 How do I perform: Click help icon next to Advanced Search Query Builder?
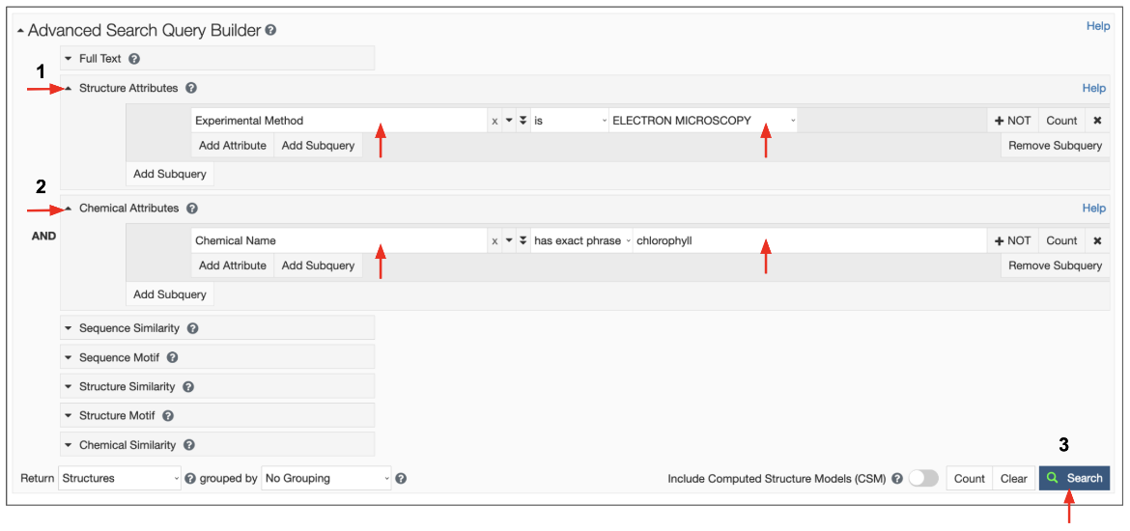(x=271, y=31)
